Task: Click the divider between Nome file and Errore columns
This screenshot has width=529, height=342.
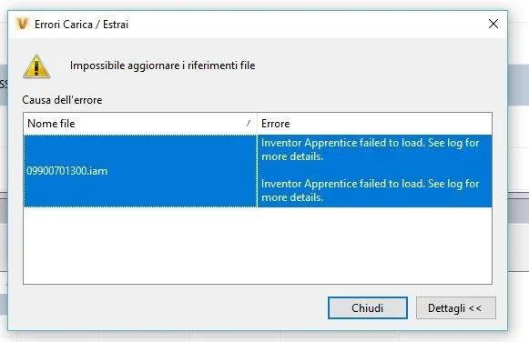Action: 257,124
